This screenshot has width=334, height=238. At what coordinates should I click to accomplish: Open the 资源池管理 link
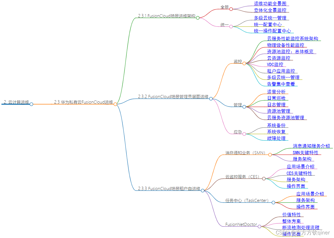[279, 111]
